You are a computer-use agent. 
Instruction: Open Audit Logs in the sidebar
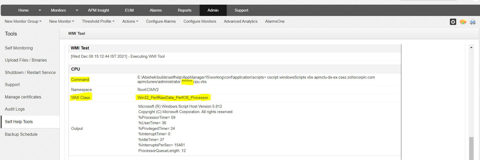15,109
